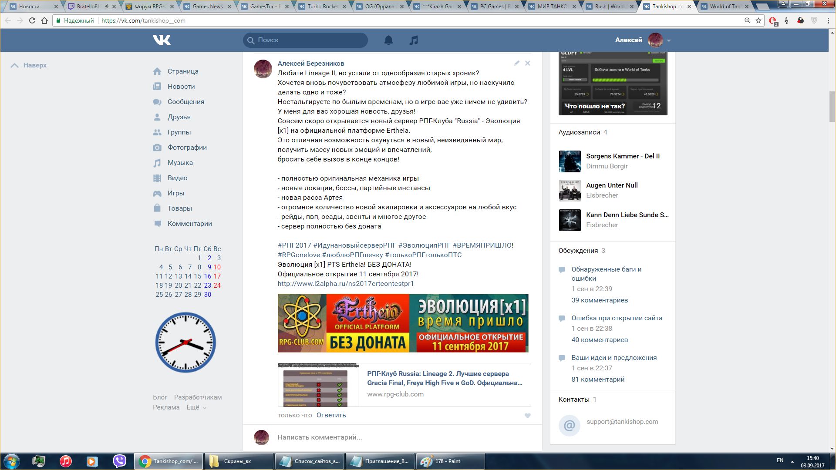Image resolution: width=836 pixels, height=470 pixels.
Task: Click the Музыка sidebar icon
Action: click(157, 163)
